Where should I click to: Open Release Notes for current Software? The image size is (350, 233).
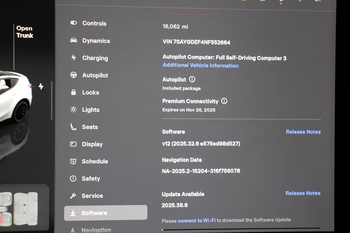pos(303,132)
